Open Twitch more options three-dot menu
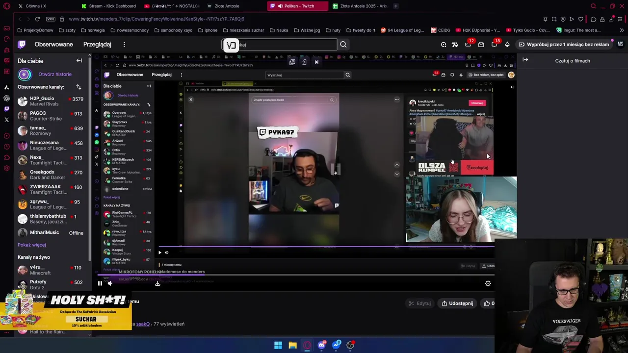This screenshot has width=628, height=353. [124, 45]
